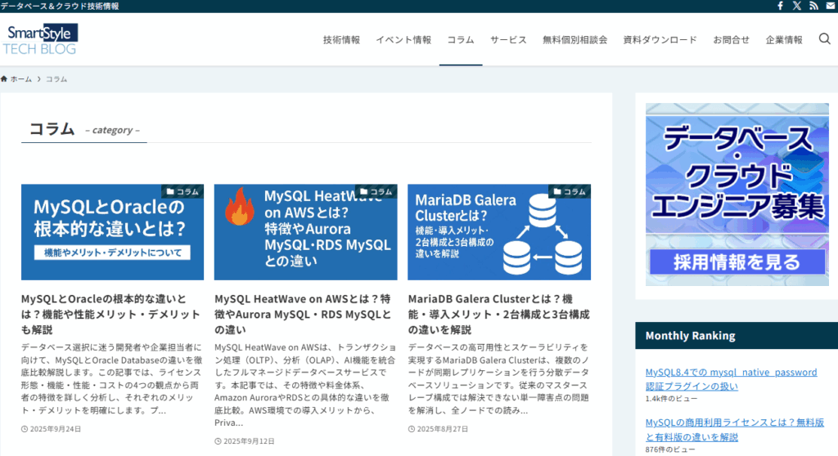The width and height of the screenshot is (838, 456).
Task: Click 採用情報を見る button on banner
Action: tap(737, 262)
